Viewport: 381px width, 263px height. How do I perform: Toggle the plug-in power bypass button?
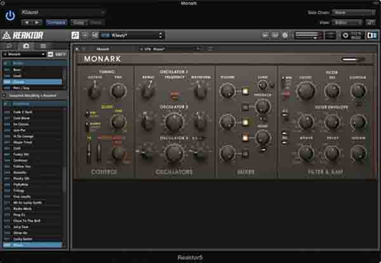point(10,16)
